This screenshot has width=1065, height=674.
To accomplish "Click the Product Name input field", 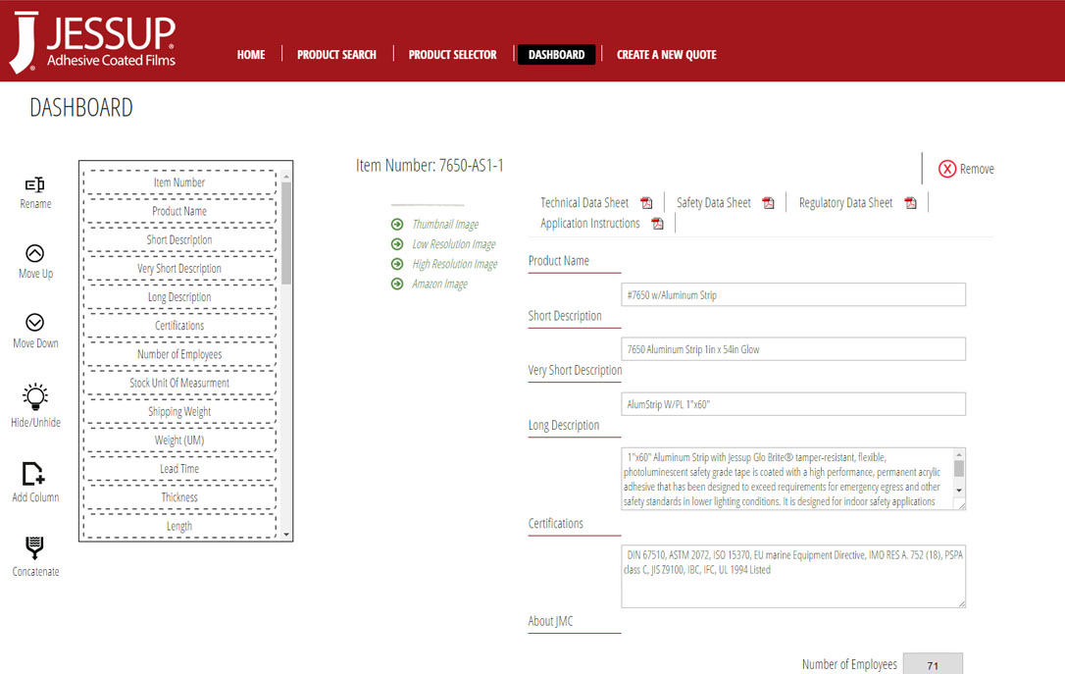I will (793, 295).
